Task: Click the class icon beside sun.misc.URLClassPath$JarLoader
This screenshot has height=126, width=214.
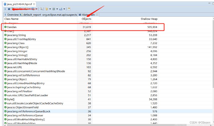Action: (x=5, y=95)
